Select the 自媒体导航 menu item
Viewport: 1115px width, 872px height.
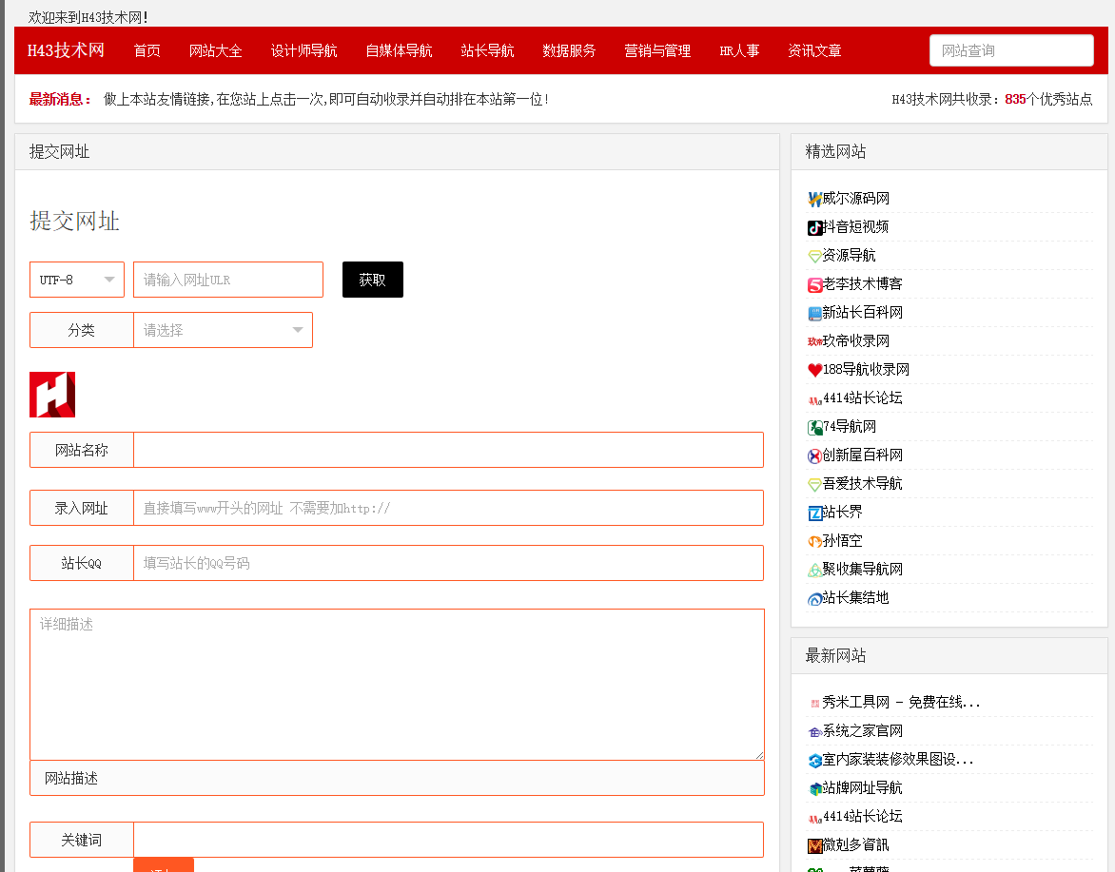pyautogui.click(x=399, y=50)
